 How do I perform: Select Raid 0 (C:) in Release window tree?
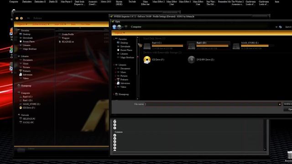[x=26, y=97]
